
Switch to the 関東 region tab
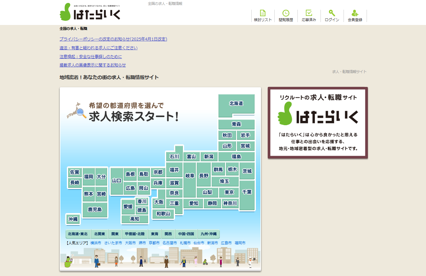coord(115,234)
